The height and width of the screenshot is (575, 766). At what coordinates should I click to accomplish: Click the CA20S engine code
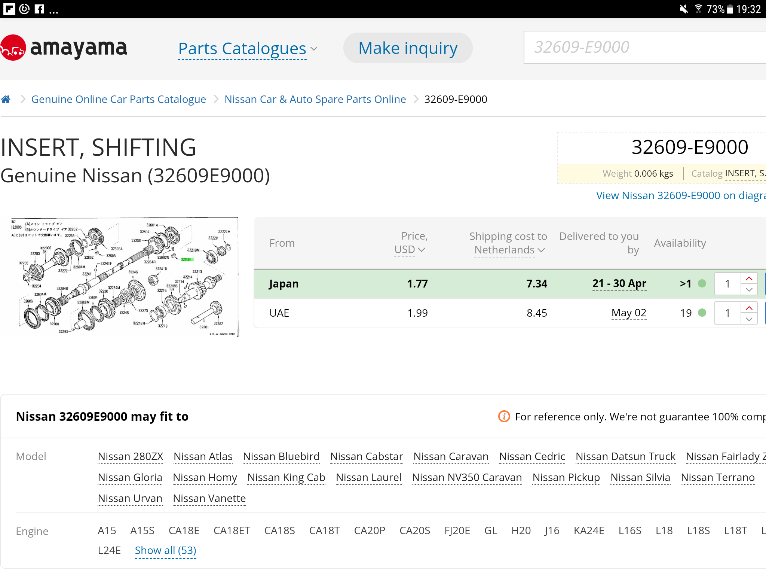click(415, 531)
